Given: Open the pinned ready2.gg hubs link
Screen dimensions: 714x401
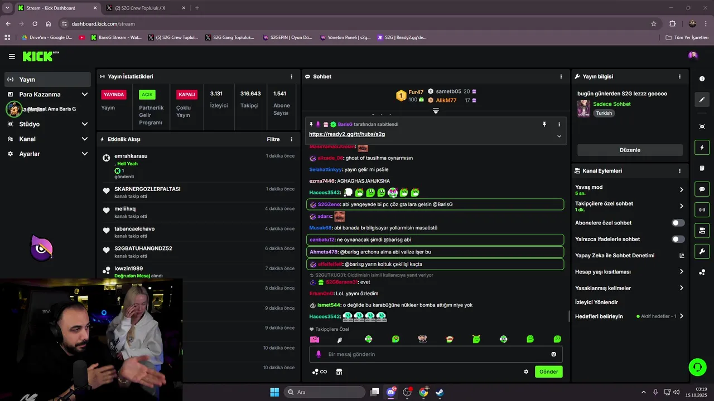Looking at the screenshot, I should coord(347,134).
